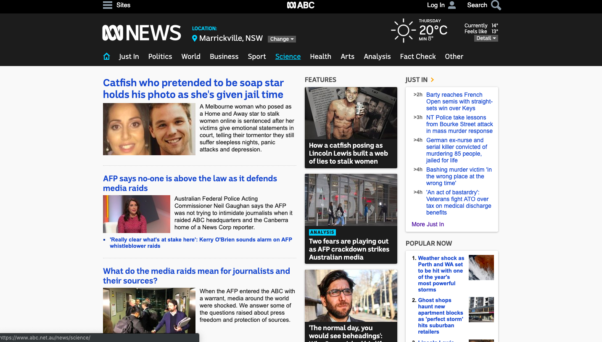Click the orange arrow next to Just In

pyautogui.click(x=432, y=80)
